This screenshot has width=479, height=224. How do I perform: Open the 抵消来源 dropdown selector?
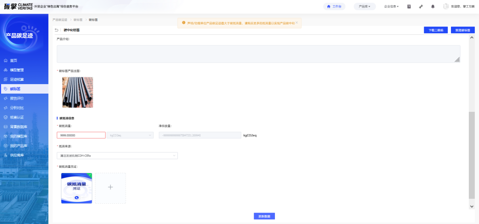[x=117, y=155]
